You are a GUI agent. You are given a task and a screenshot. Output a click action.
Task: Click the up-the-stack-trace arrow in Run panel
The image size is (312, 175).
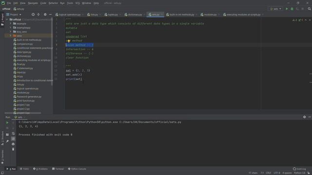click(x=13, y=122)
